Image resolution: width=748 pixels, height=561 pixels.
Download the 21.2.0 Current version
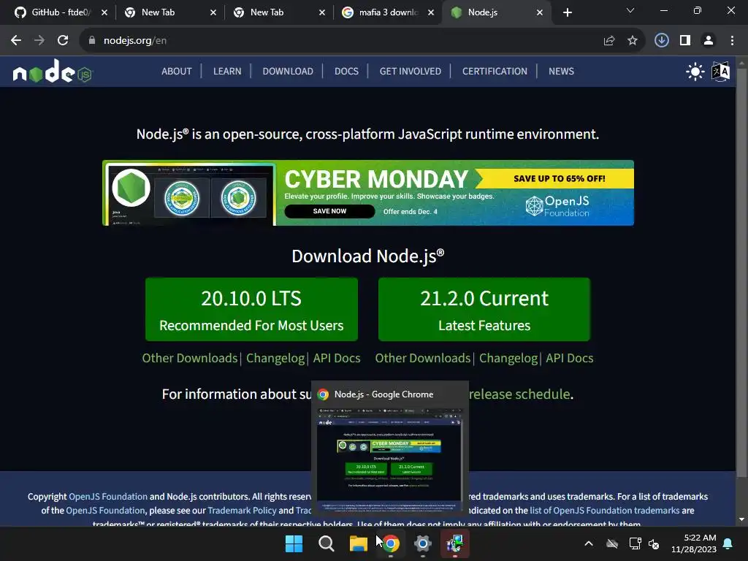click(x=484, y=309)
